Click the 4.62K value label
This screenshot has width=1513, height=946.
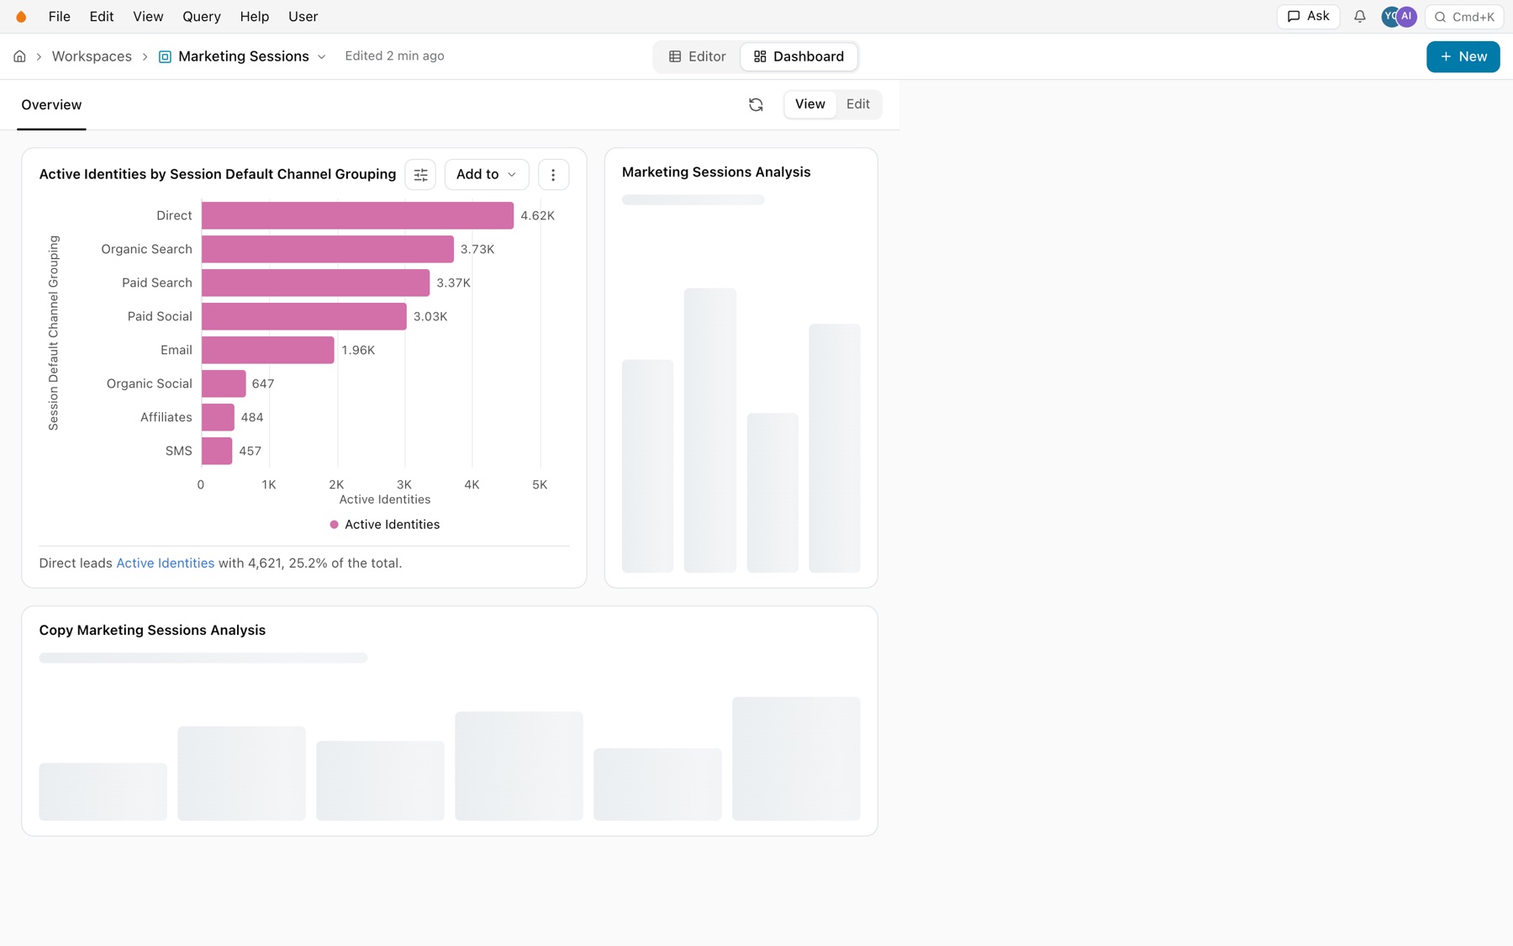537,216
